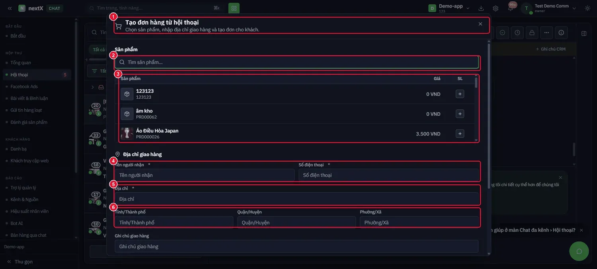Open Bắt đầu in the sidebar
The height and width of the screenshot is (269, 597).
18,36
